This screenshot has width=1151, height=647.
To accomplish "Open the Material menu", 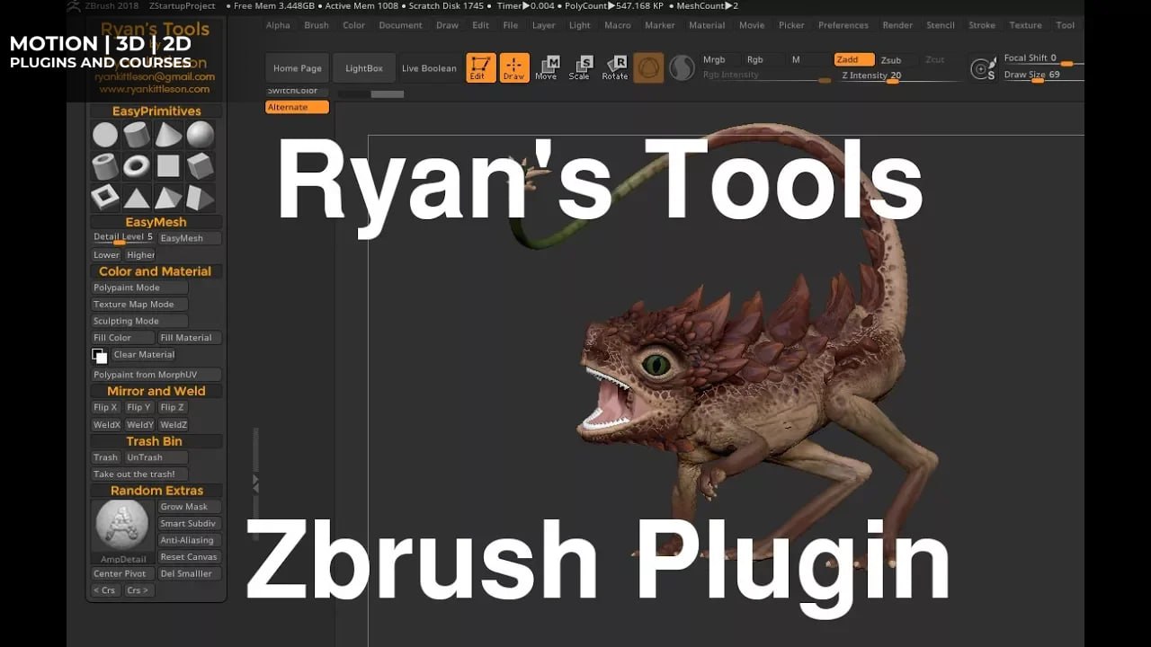I will click(x=707, y=25).
